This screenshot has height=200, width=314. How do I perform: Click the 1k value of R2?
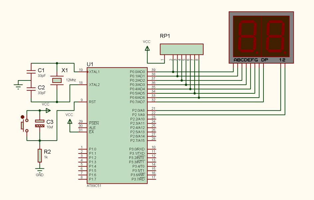pos(46,157)
